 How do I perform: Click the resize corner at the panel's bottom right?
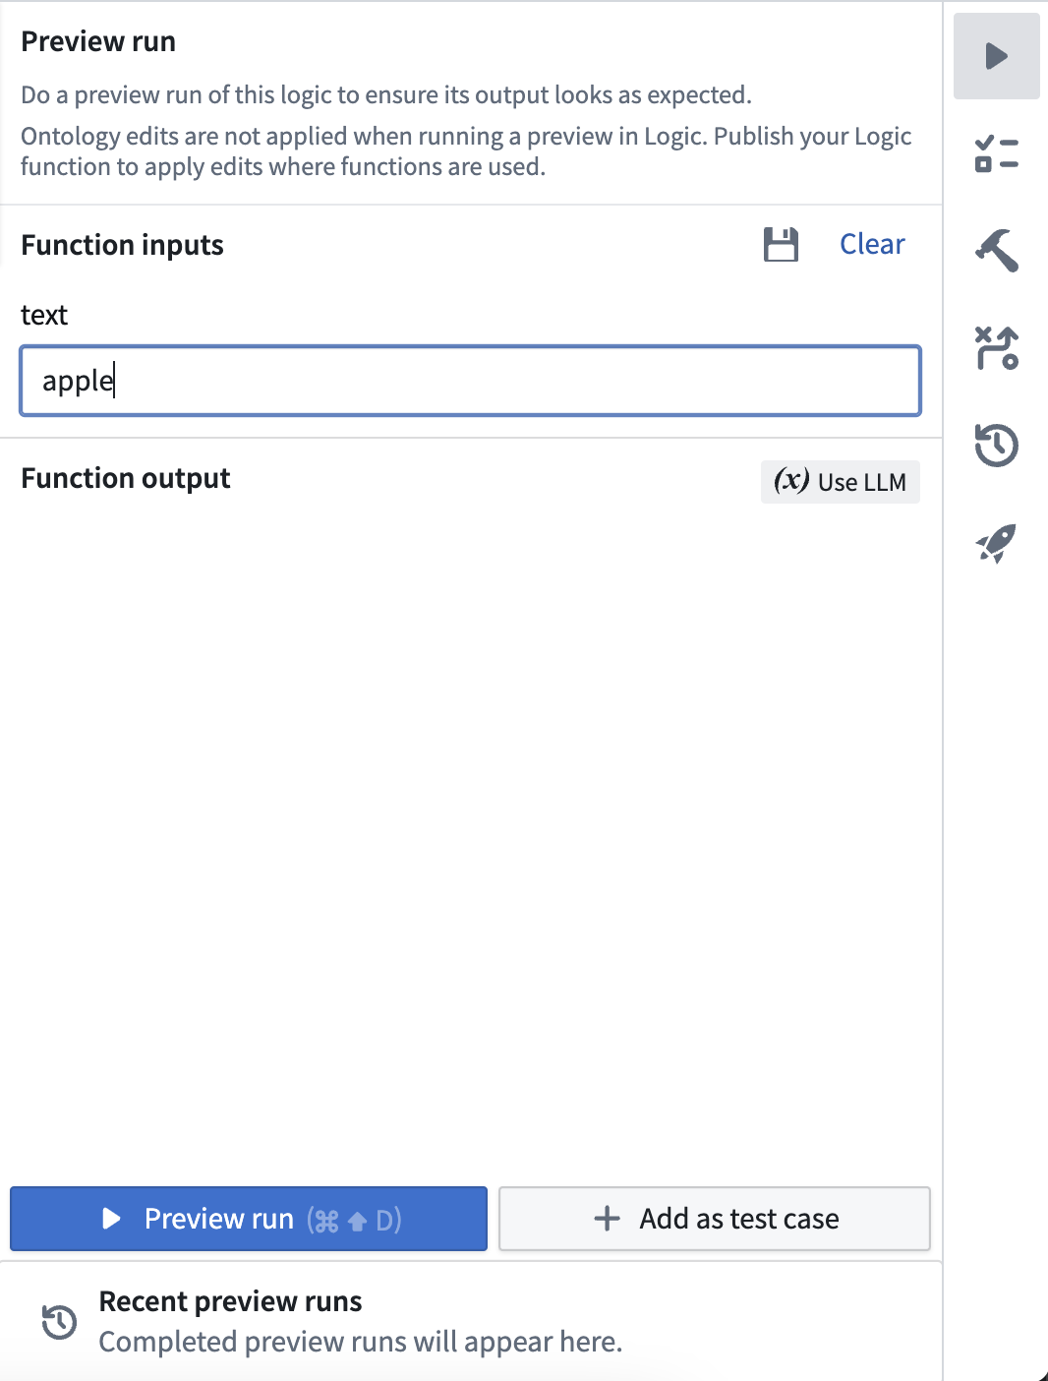[1040, 1374]
